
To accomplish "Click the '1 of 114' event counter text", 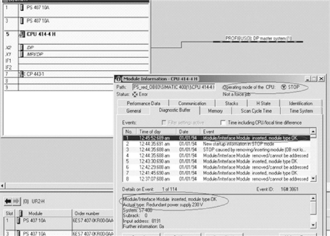I will pyautogui.click(x=170, y=189).
